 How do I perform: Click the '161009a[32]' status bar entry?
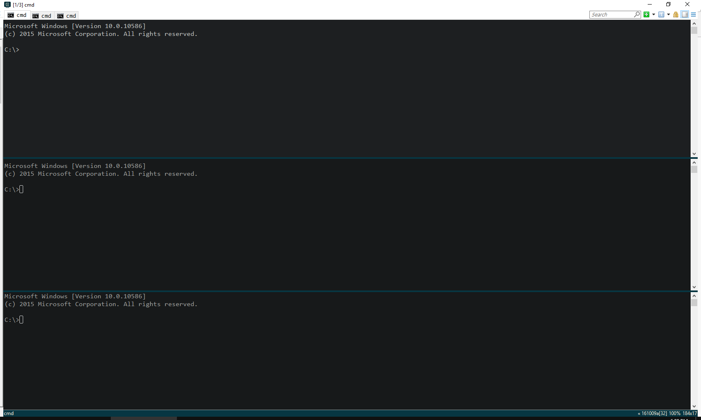(x=654, y=413)
